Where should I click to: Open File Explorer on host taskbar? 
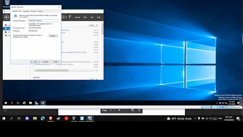point(35,118)
